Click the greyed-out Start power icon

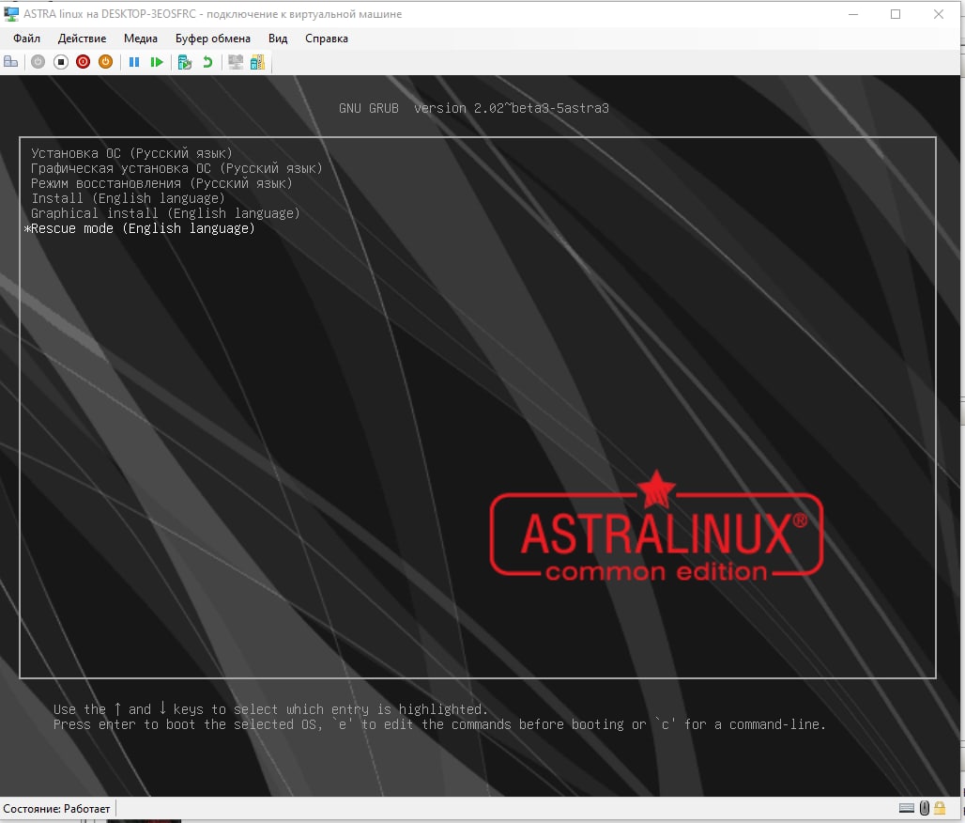[38, 62]
